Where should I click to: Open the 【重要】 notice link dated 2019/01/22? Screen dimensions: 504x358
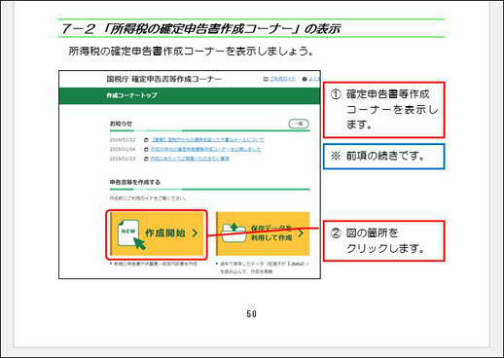click(207, 140)
